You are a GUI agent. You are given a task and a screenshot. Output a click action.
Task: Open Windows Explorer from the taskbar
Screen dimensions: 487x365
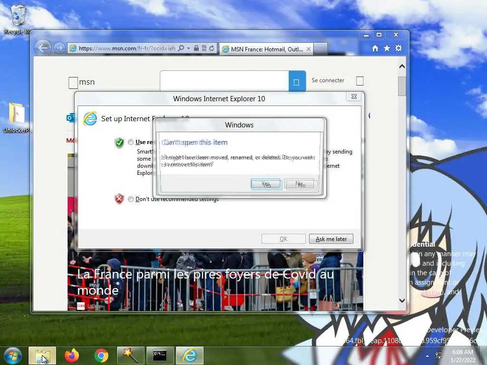42,356
